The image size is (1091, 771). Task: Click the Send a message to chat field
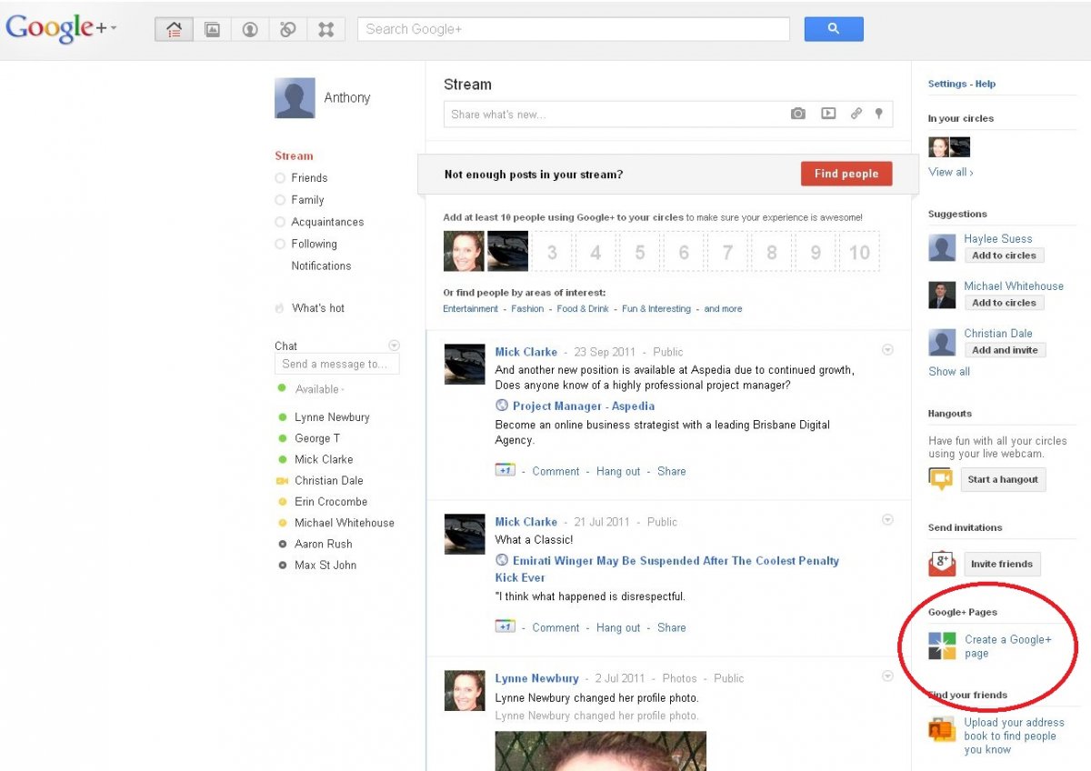click(x=336, y=364)
